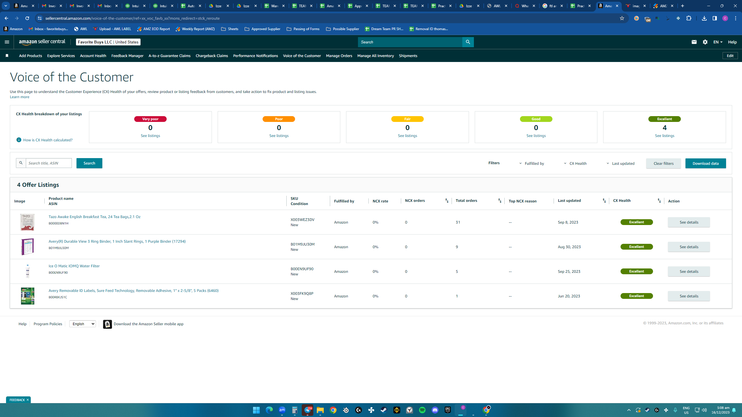The image size is (742, 417).
Task: Click the search magnifier icon beside title field
Action: tap(21, 163)
